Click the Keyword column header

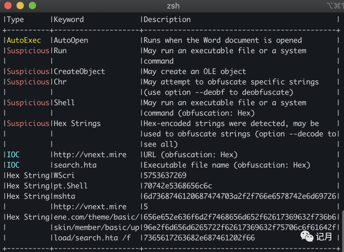69,20
